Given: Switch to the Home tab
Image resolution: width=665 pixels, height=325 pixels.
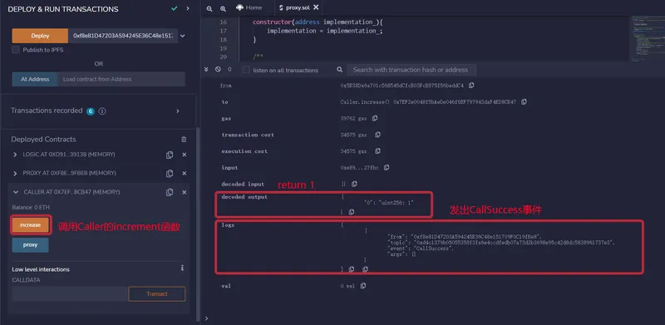Looking at the screenshot, I should click(249, 7).
